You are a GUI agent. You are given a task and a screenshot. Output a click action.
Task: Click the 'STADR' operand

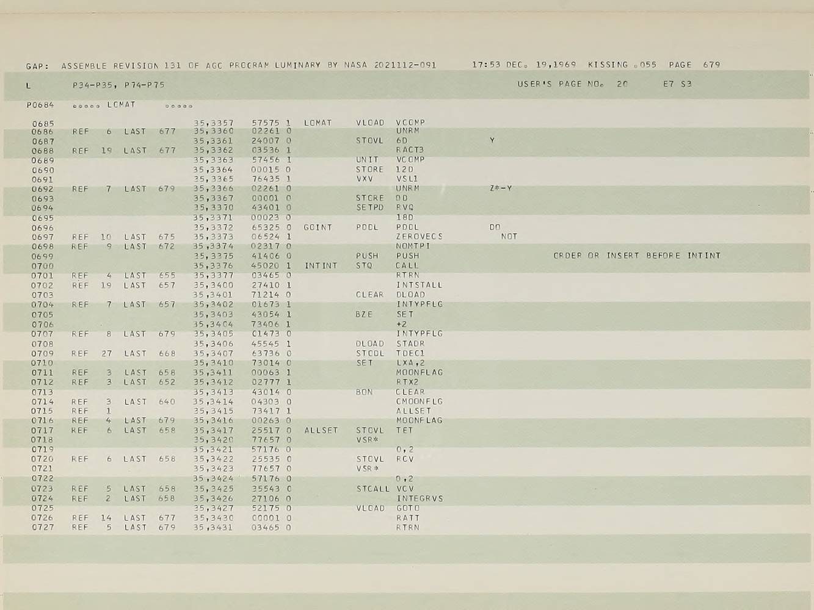click(410, 344)
